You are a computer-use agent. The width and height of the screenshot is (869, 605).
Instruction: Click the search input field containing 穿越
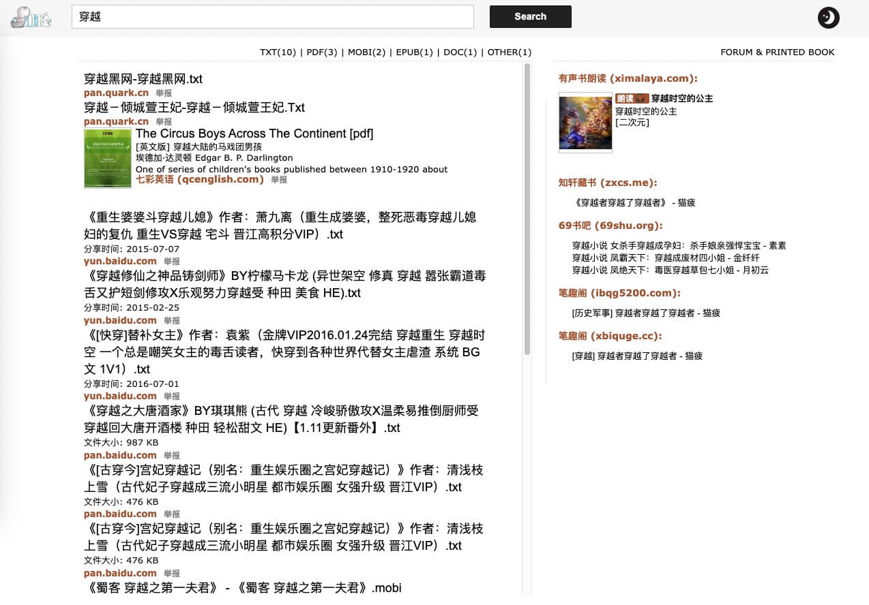(272, 17)
